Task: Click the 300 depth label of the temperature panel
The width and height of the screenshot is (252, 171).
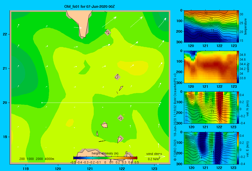Action: (x=179, y=42)
